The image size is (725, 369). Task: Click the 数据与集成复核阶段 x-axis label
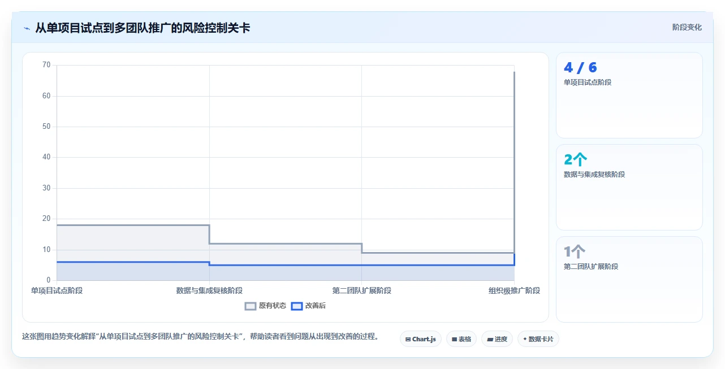tap(209, 290)
